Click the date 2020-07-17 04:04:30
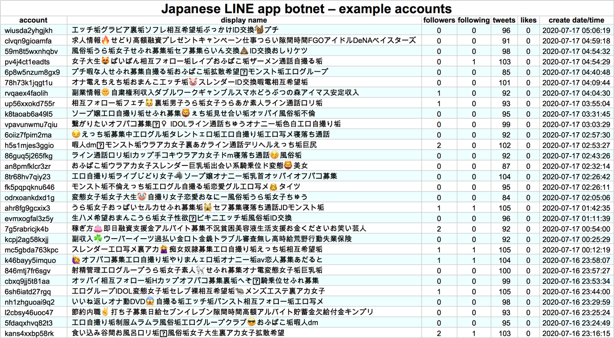The width and height of the screenshot is (614, 338). (576, 93)
